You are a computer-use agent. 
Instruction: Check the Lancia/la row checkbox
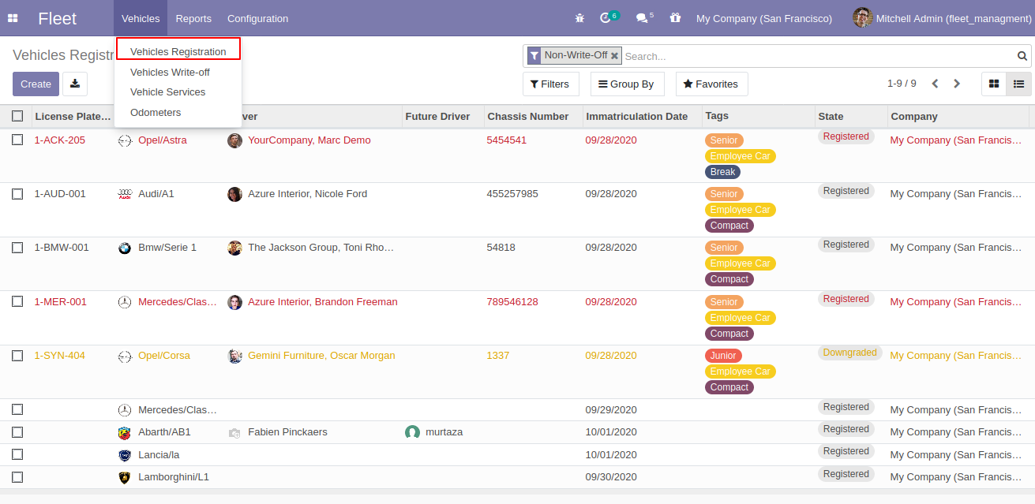(x=17, y=454)
